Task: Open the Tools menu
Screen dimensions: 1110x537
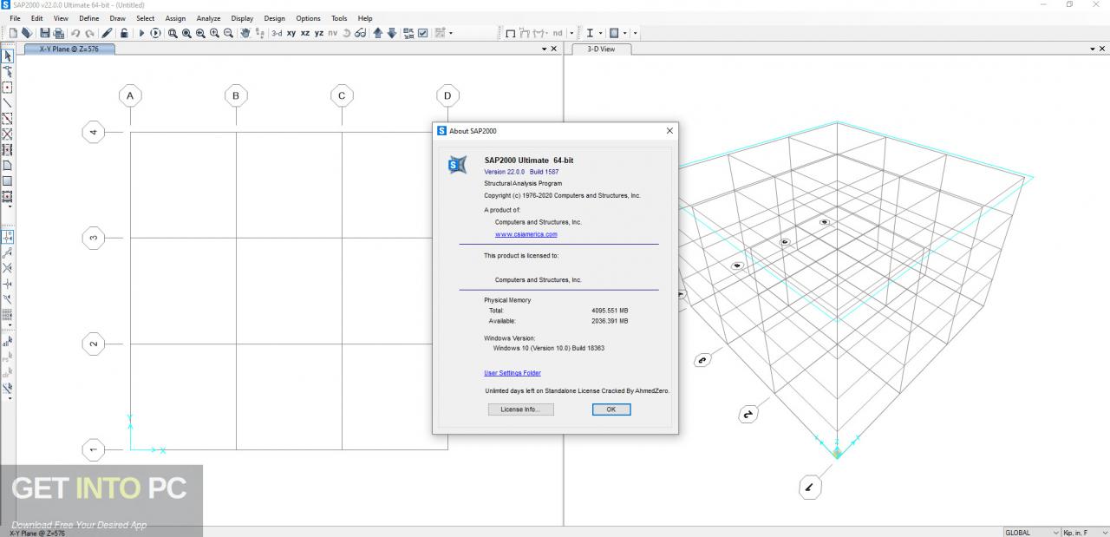Action: [339, 18]
